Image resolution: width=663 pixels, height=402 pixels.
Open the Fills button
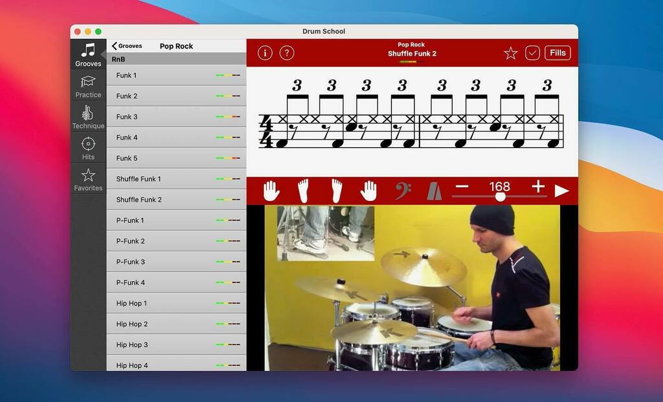pyautogui.click(x=557, y=53)
